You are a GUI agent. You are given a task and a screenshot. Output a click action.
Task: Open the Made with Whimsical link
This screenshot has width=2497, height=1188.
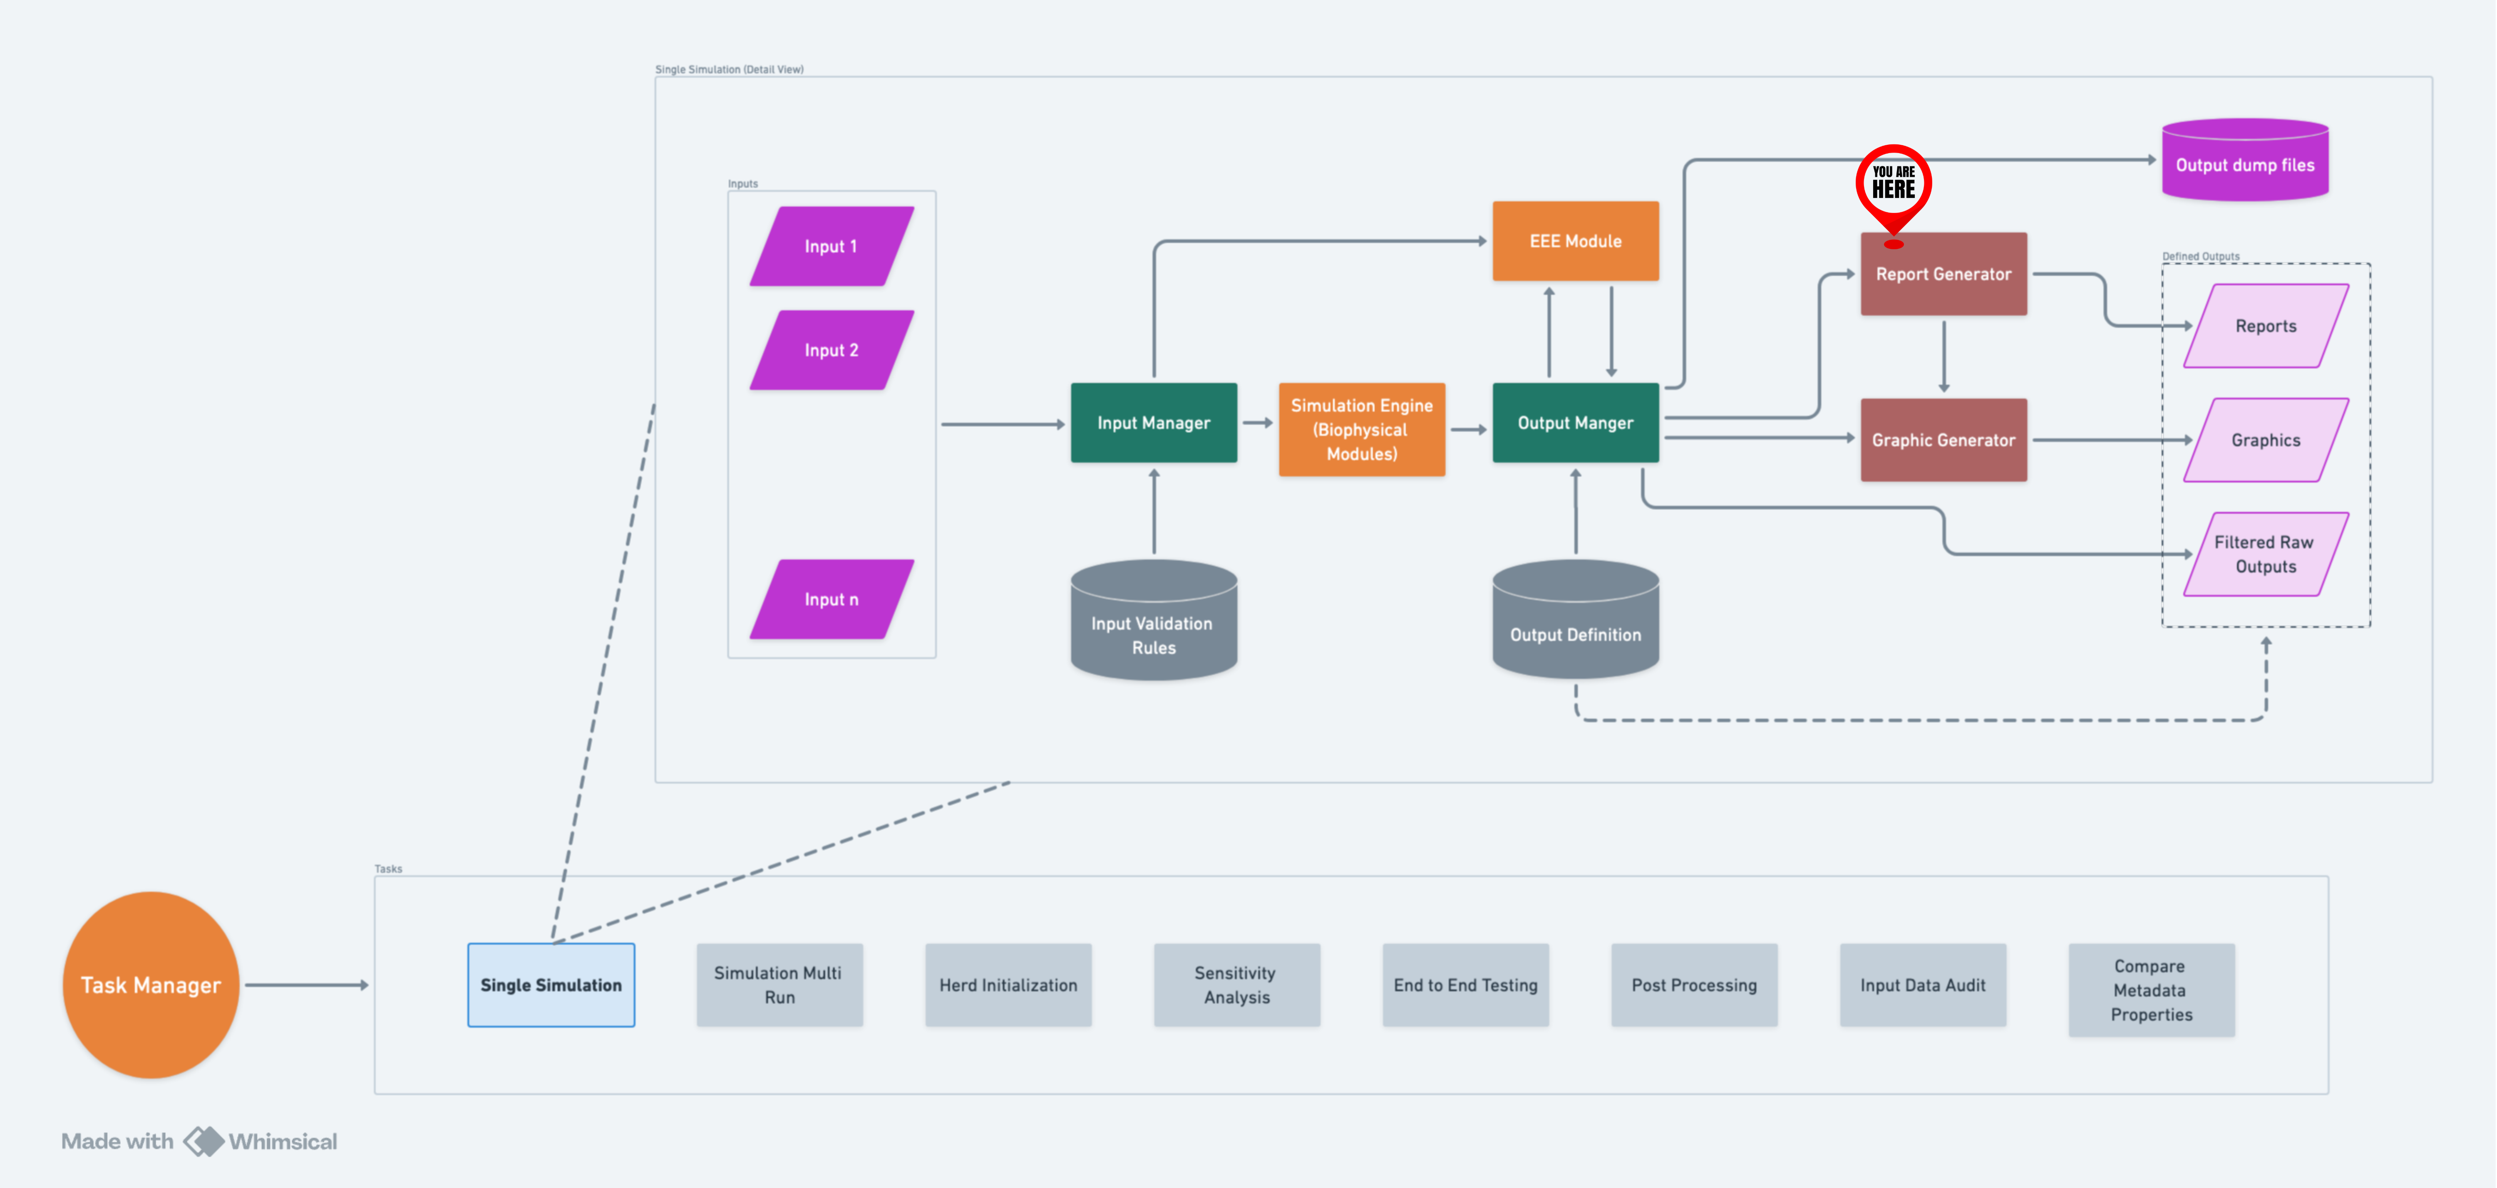[199, 1141]
